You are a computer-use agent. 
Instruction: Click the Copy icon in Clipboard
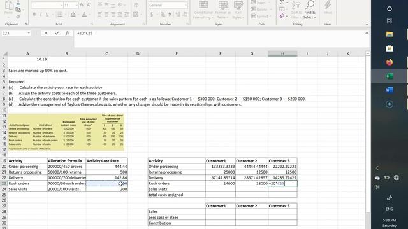click(x=18, y=10)
